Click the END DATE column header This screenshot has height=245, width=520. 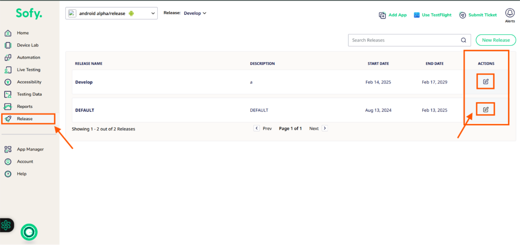[434, 63]
